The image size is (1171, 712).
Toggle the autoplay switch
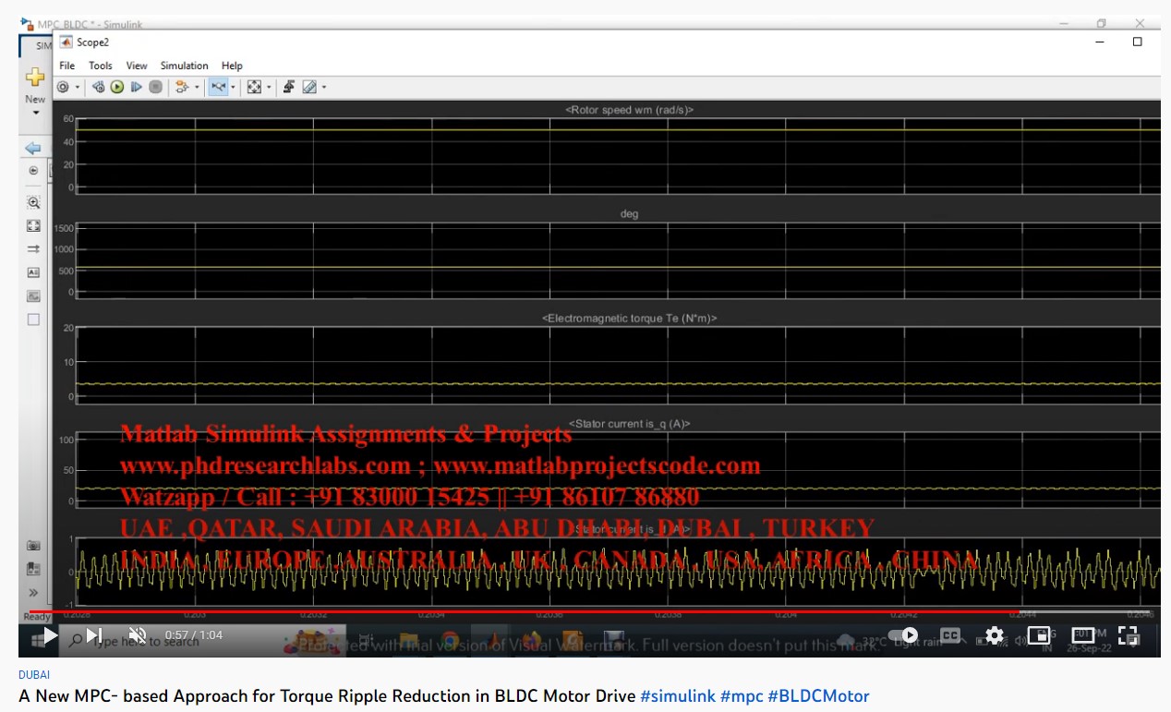[x=903, y=635]
